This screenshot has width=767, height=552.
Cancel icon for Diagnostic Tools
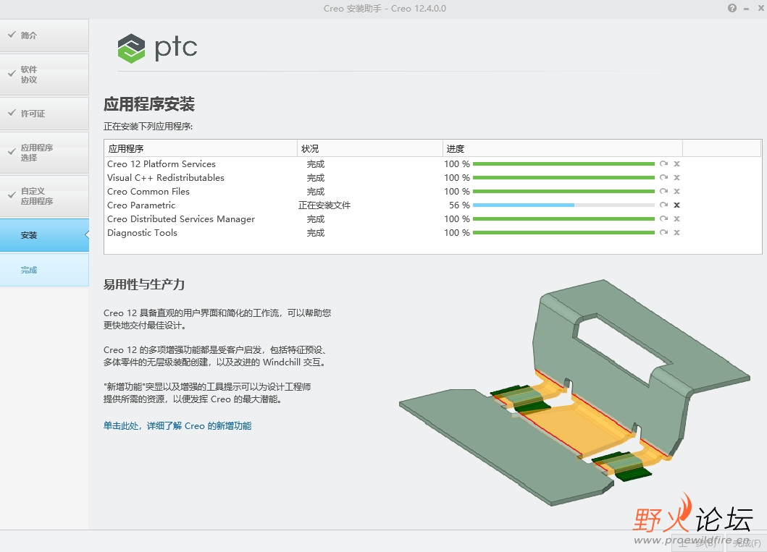tap(677, 232)
